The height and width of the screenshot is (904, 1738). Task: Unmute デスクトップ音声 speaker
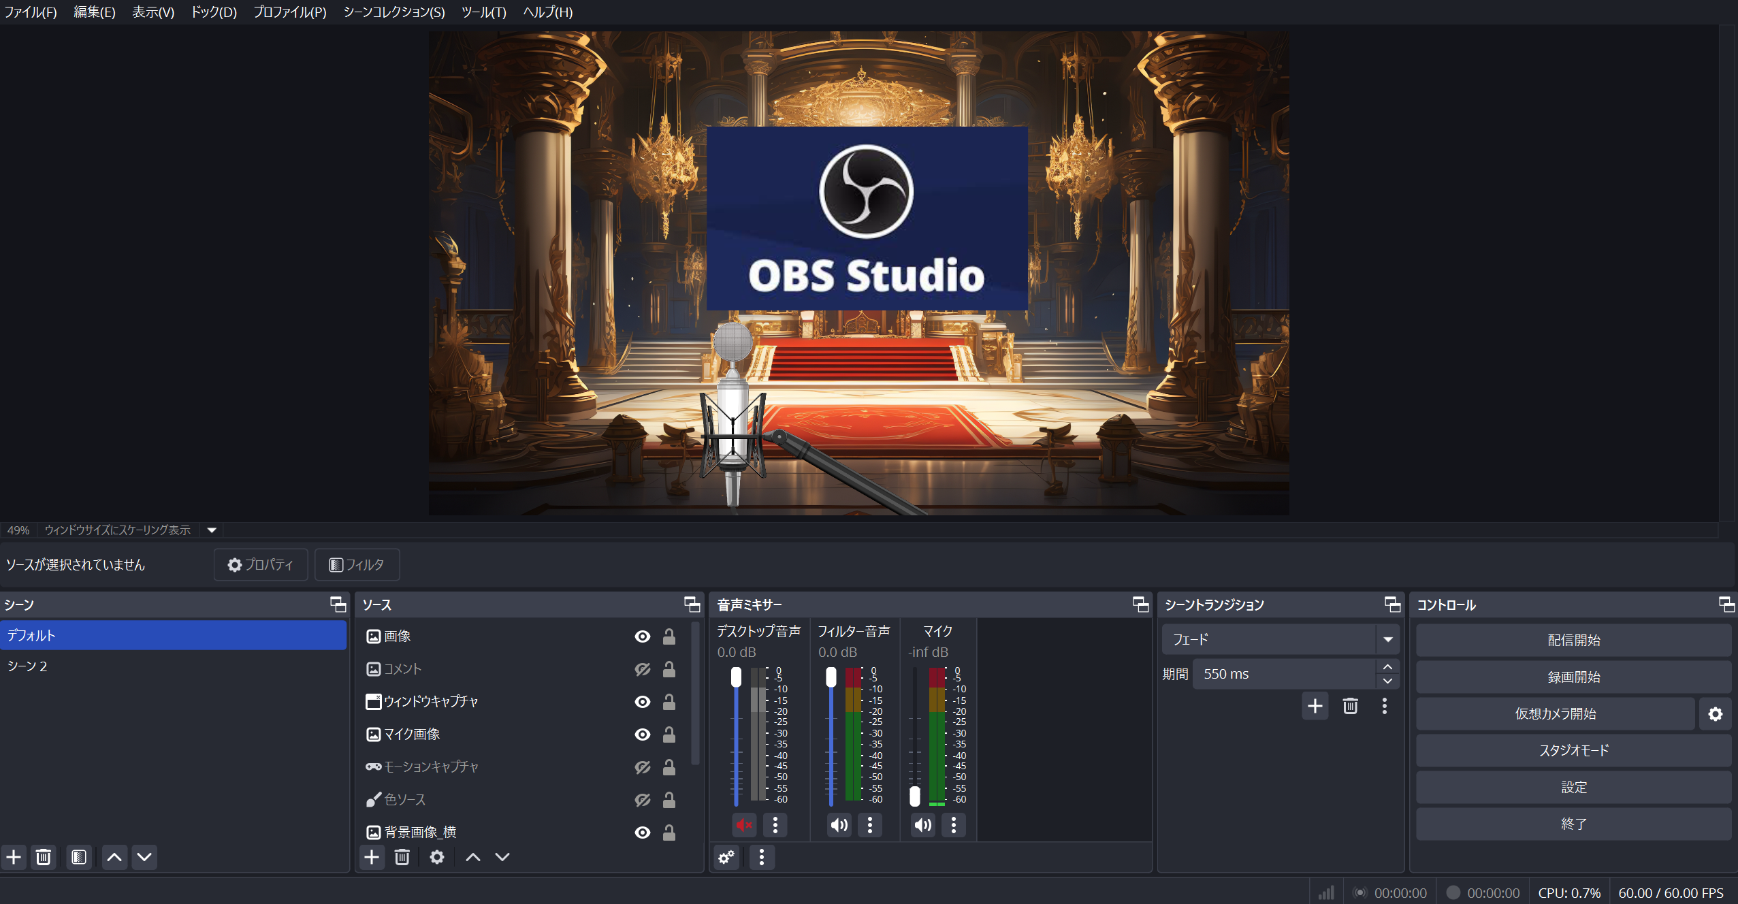click(x=745, y=825)
